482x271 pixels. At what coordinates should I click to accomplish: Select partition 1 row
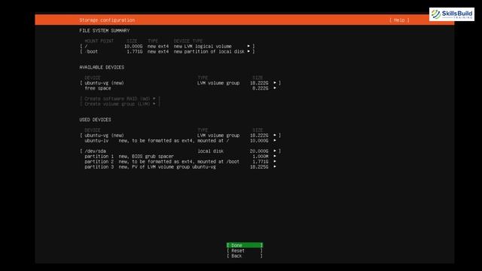(180, 156)
